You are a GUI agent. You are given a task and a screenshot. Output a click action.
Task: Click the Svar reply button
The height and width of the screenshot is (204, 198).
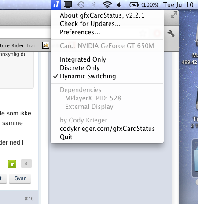[20, 178]
